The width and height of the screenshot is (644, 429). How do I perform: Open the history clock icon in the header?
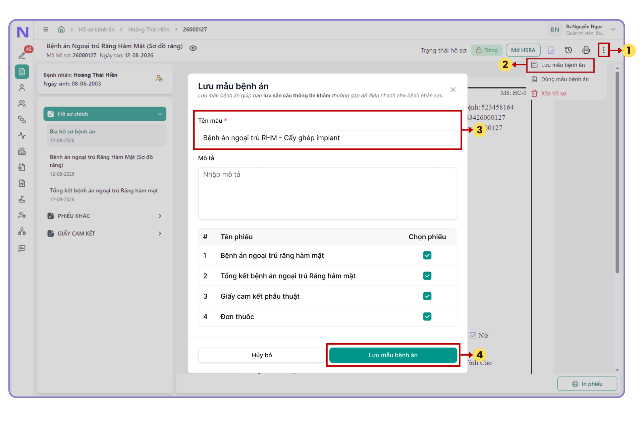point(568,50)
